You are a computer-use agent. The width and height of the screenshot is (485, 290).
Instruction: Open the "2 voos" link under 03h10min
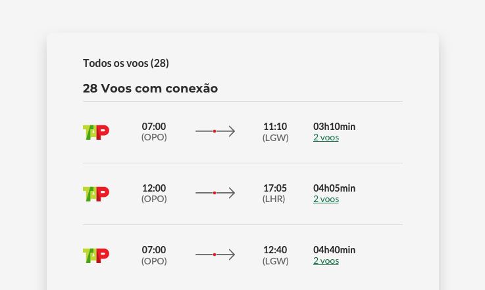(x=326, y=138)
